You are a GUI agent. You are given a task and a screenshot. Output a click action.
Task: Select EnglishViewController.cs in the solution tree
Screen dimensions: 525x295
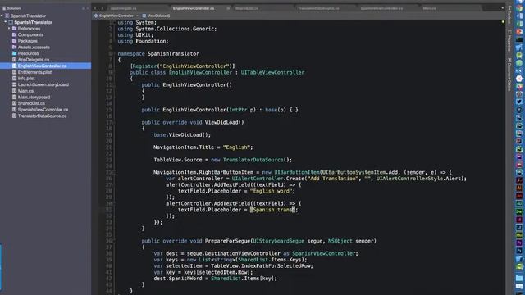pos(42,66)
